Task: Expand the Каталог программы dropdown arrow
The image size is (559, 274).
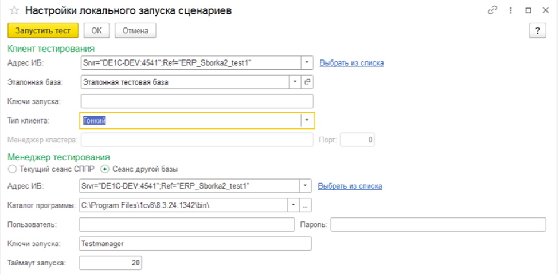Action: pos(294,205)
